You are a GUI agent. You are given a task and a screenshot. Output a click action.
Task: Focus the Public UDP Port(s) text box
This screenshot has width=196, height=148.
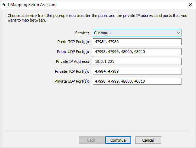137,52
